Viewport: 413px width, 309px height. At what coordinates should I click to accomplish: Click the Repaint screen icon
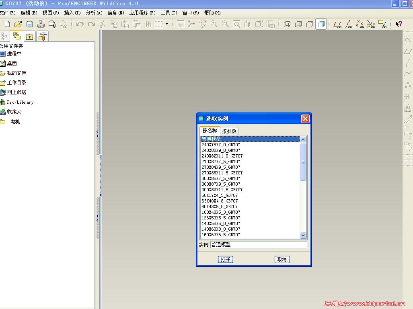(181, 24)
